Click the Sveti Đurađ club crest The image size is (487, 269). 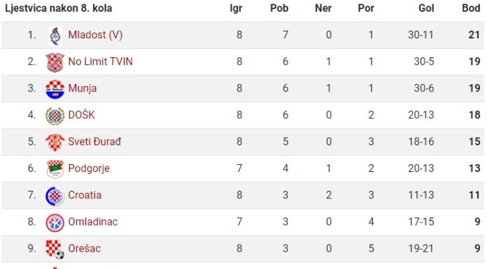tap(55, 143)
